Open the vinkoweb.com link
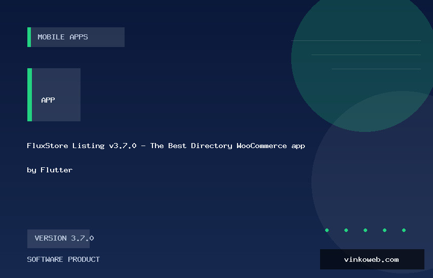 pyautogui.click(x=372, y=259)
